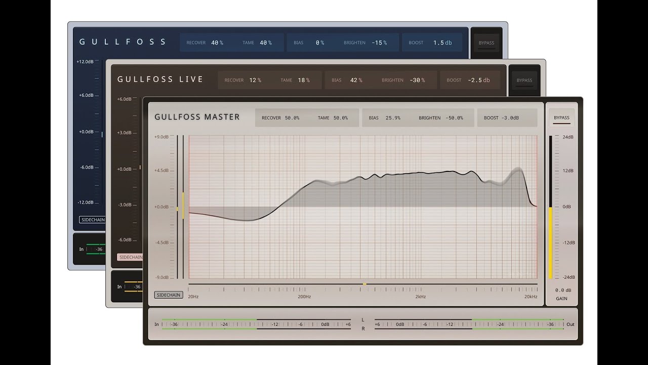Click 20kHz label on Master frequency axis
The image size is (648, 365).
point(531,297)
